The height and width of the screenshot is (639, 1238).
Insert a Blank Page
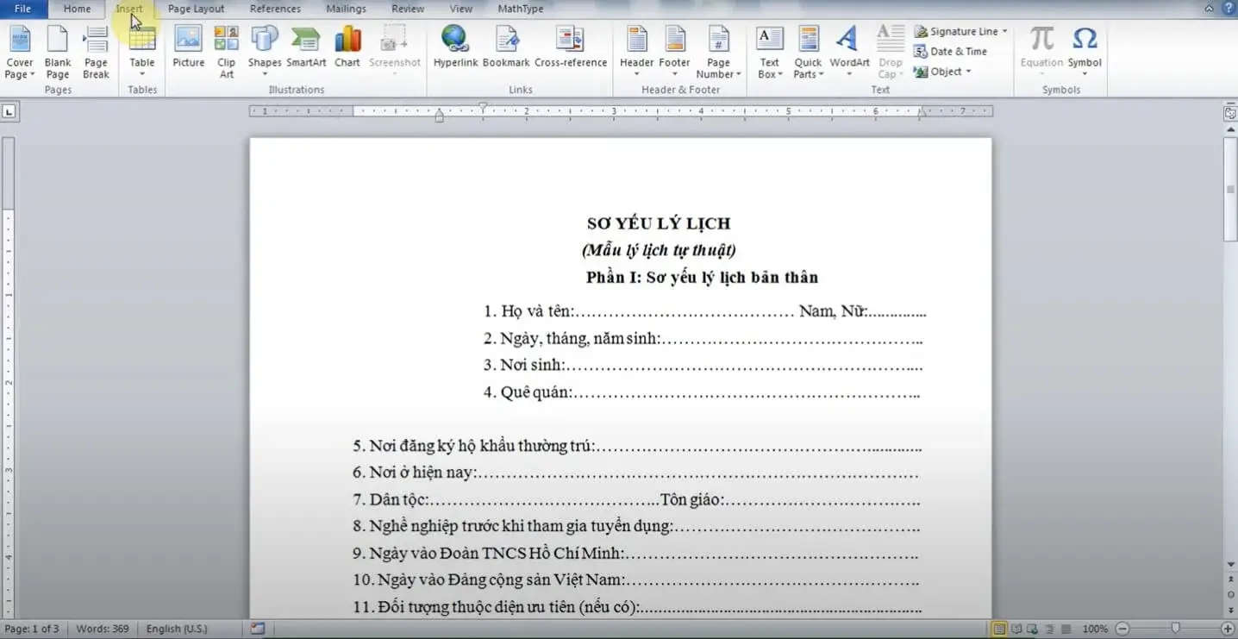point(58,53)
